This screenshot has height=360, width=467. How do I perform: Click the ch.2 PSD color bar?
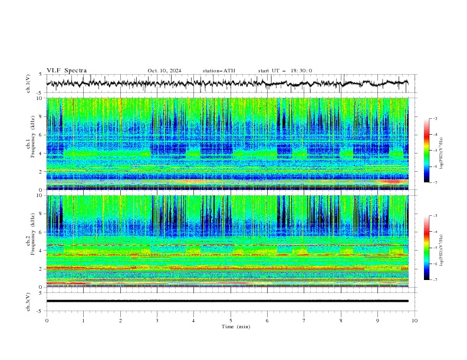pyautogui.click(x=426, y=248)
